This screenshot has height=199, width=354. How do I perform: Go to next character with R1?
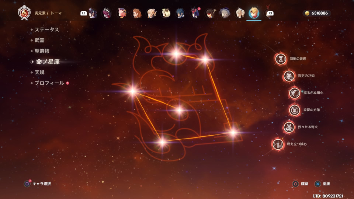point(270,13)
